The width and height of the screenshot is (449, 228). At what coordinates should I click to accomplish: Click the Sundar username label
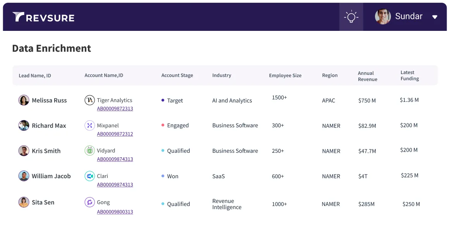(x=409, y=16)
